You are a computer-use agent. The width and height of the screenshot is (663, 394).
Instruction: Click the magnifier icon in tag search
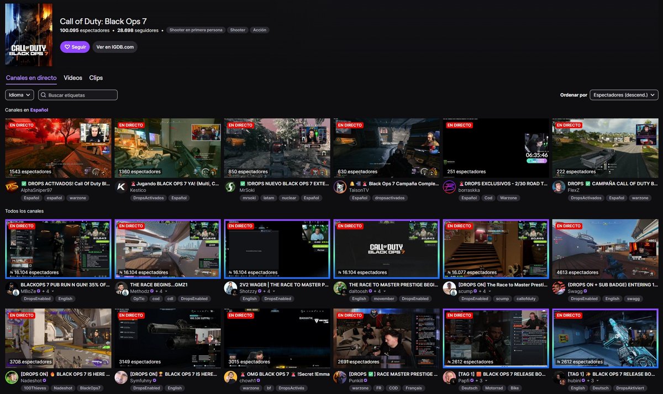click(x=43, y=95)
